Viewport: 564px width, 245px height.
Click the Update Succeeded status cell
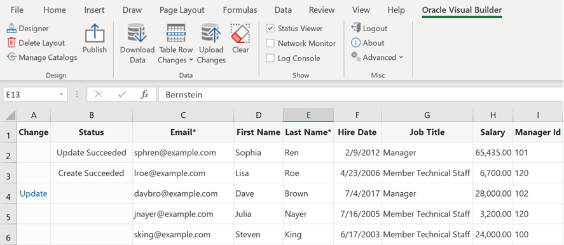(x=92, y=153)
